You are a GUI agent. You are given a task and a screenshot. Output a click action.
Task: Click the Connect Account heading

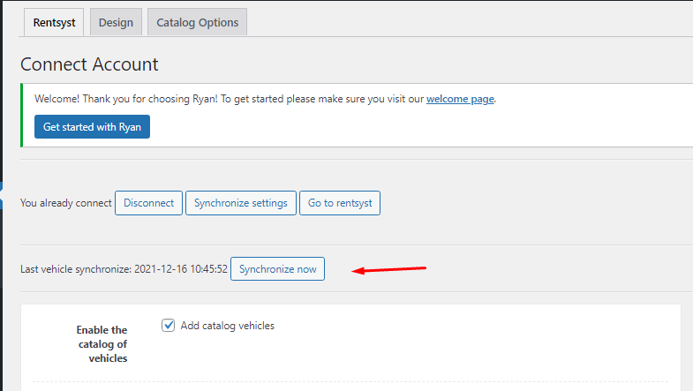(x=89, y=64)
